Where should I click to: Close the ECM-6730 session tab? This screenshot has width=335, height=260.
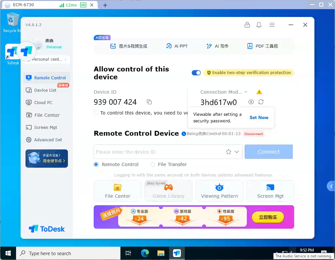coord(92,5)
